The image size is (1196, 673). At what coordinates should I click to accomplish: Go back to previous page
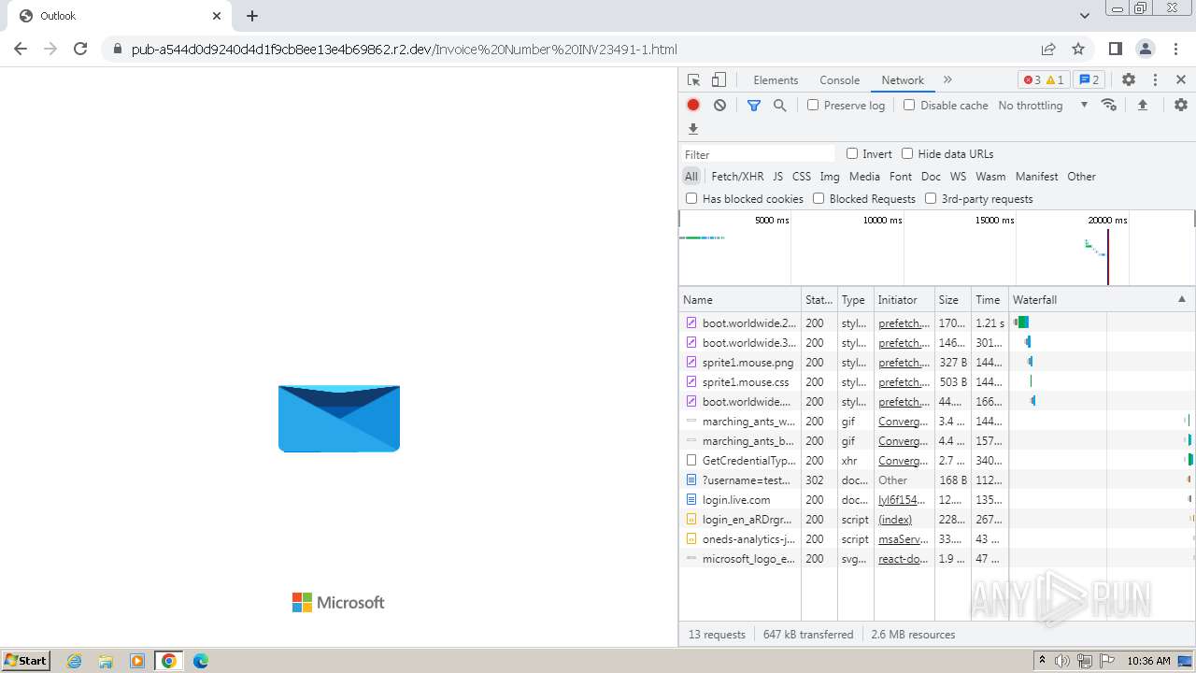21,49
